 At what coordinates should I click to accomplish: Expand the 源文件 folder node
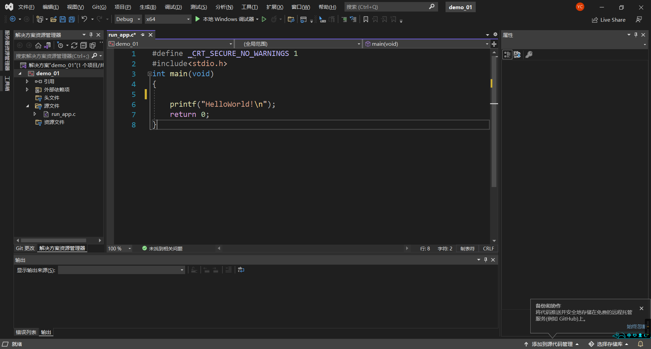click(x=28, y=106)
